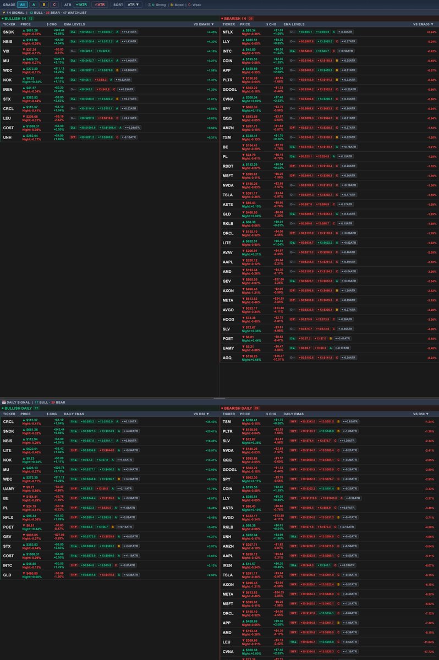
Task: Filter by grade A
Action: point(32,4)
